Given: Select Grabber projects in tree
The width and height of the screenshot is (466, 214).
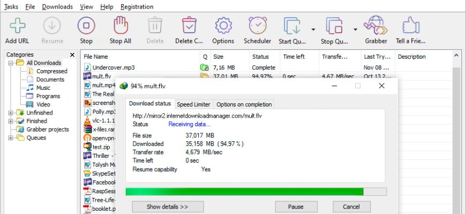Looking at the screenshot, I should pyautogui.click(x=48, y=129).
